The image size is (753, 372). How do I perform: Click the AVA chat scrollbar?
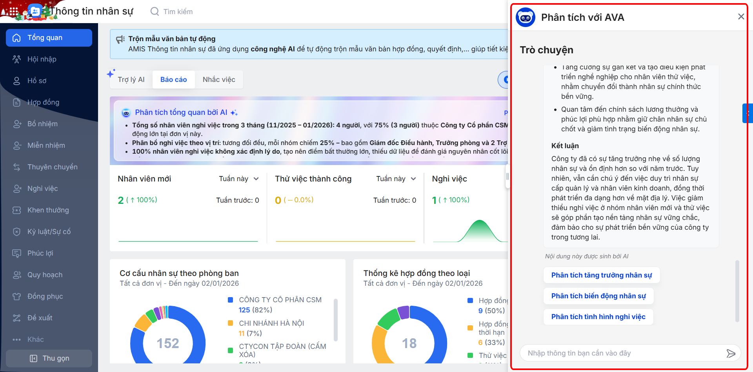pyautogui.click(x=737, y=291)
